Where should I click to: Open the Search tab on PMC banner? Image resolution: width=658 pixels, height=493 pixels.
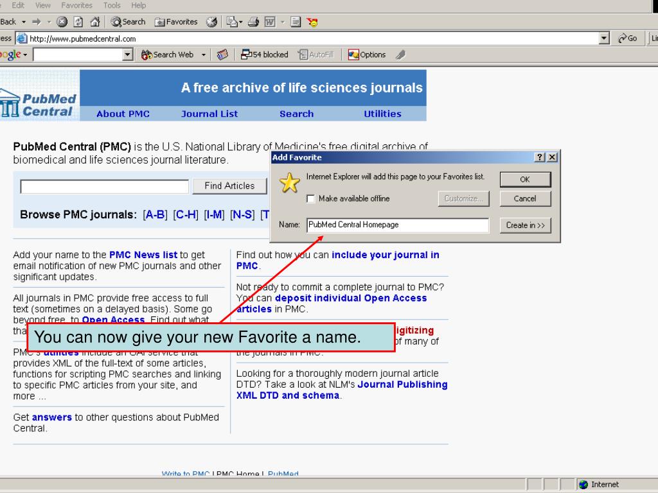click(296, 114)
